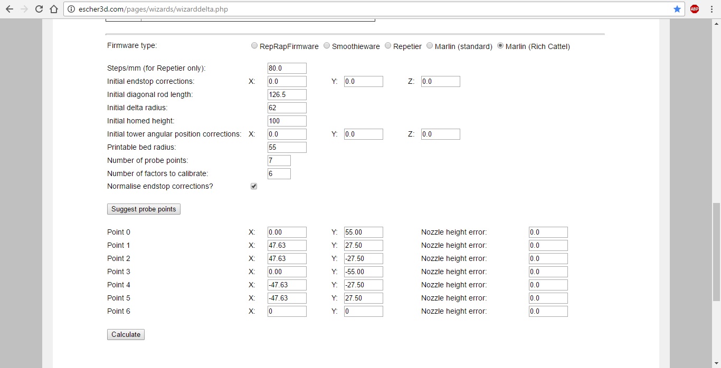Click the page vertical scrollbar thumb
Viewport: 721px width, 368px height.
[x=716, y=252]
